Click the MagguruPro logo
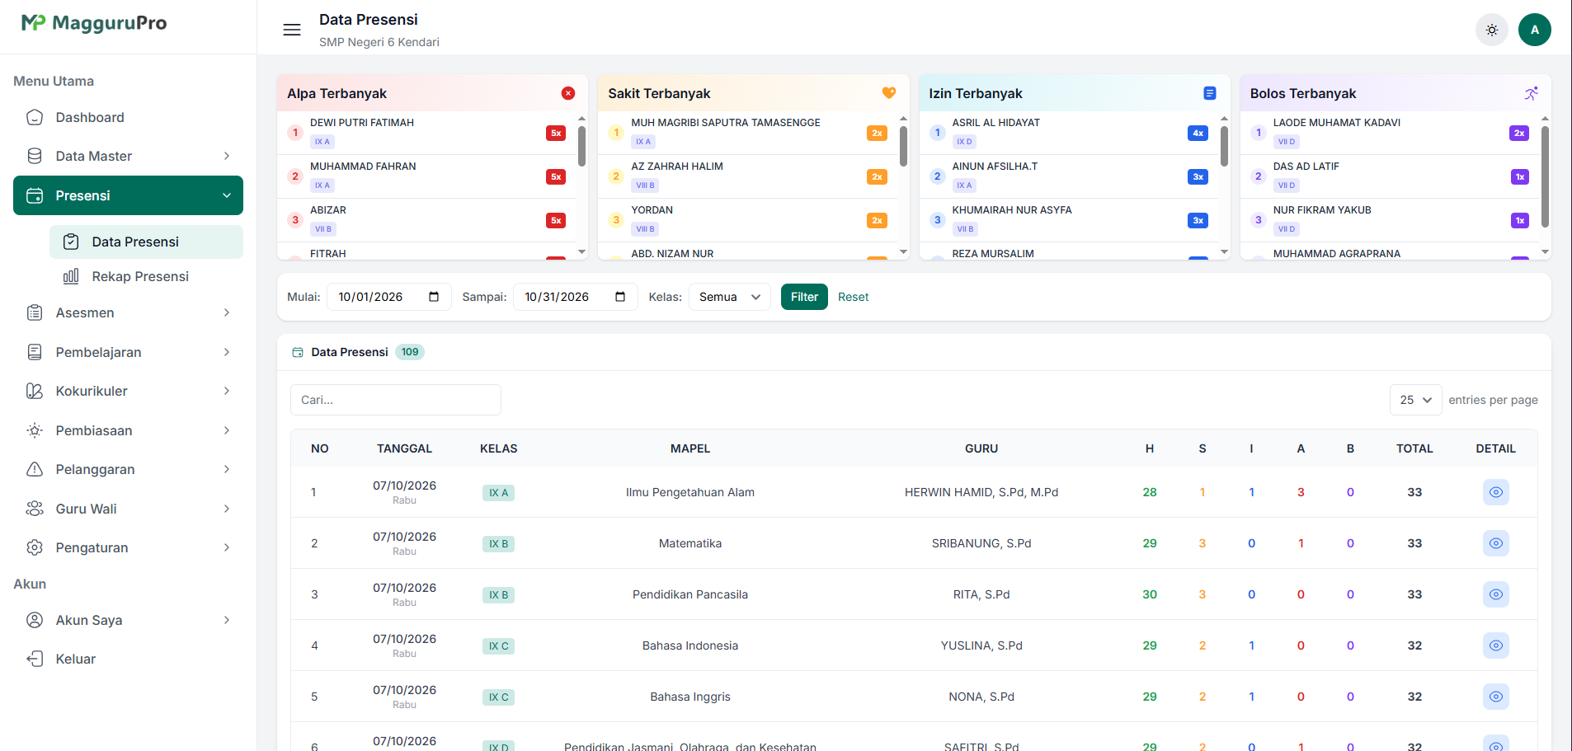The image size is (1572, 751). coord(94,23)
